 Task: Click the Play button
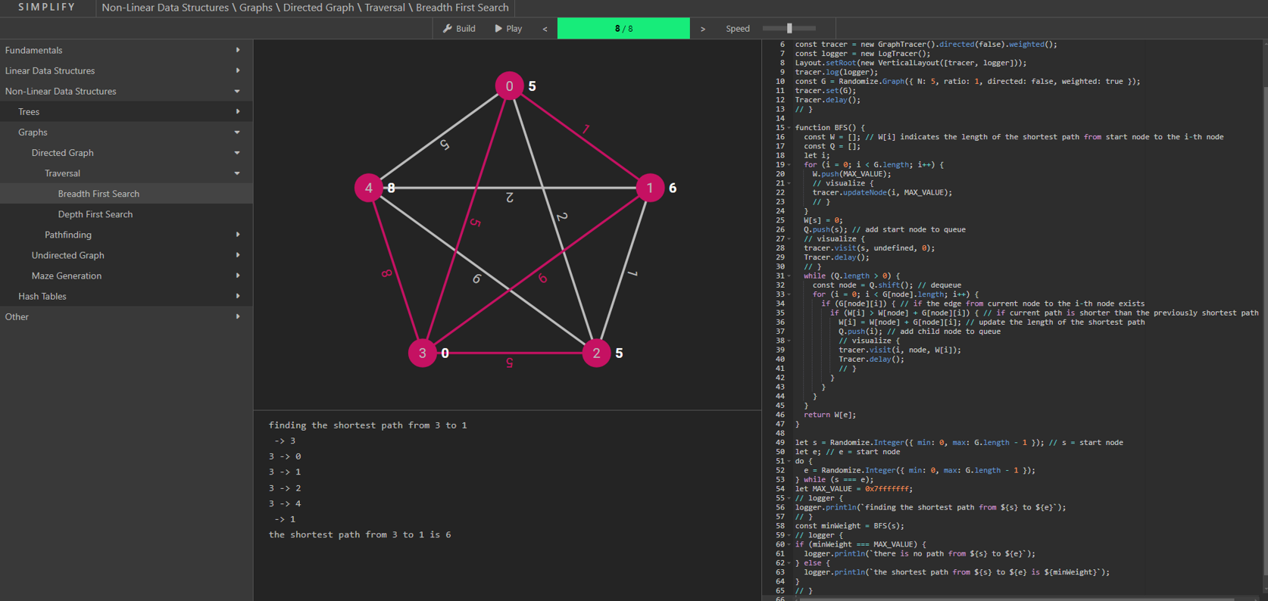pos(508,29)
